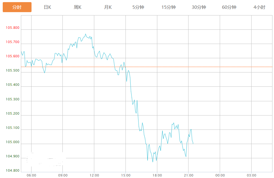Open the 周K chart tab
This screenshot has width=274, height=178.
coord(78,7)
